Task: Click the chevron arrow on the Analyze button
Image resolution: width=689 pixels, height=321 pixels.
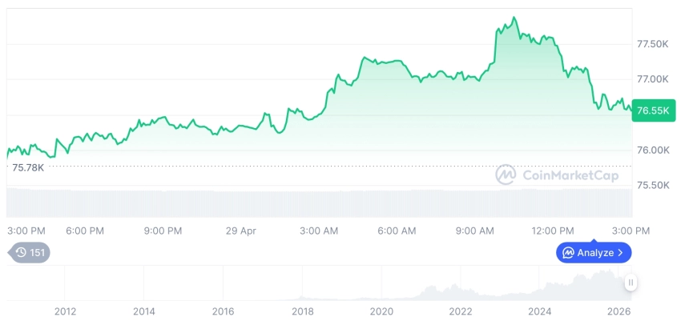Action: coord(621,253)
